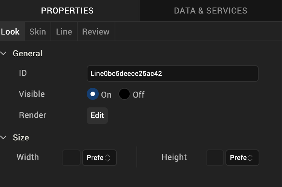Image resolution: width=282 pixels, height=187 pixels.
Task: Collapse the Size section chevron
Action: pyautogui.click(x=4, y=137)
